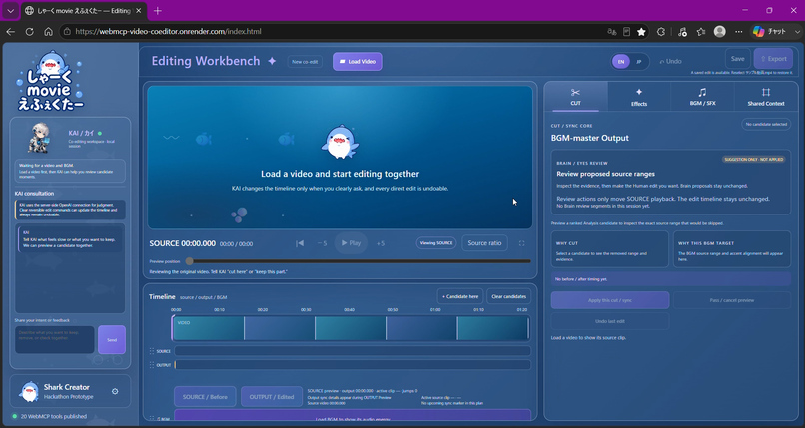Click the browser favorites list icon

pos(701,32)
